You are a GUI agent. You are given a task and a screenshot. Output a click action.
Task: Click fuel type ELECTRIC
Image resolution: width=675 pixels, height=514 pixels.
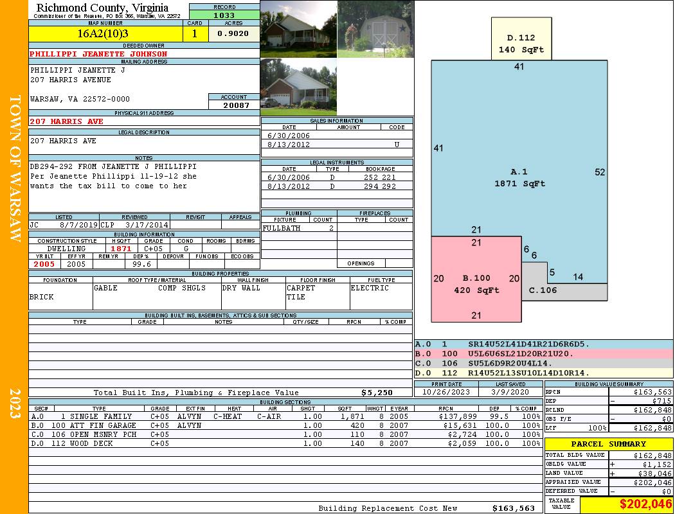click(x=370, y=288)
